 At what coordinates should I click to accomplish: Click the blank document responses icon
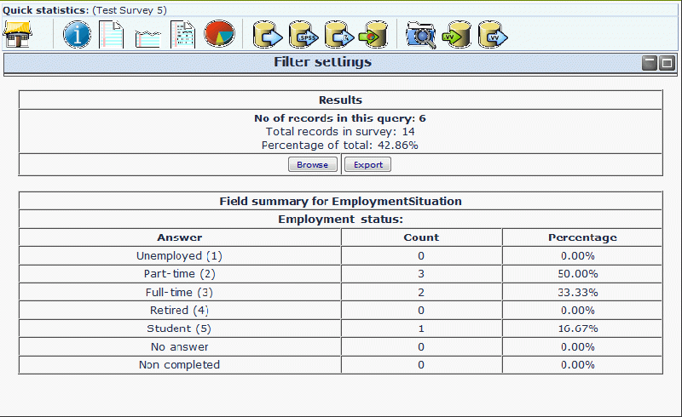pyautogui.click(x=112, y=35)
